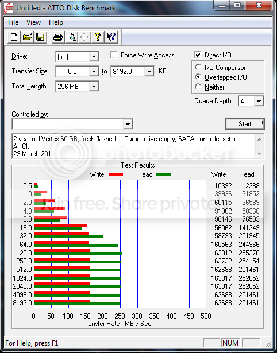Activate the context help pointer icon
The image size is (277, 353).
point(111,37)
